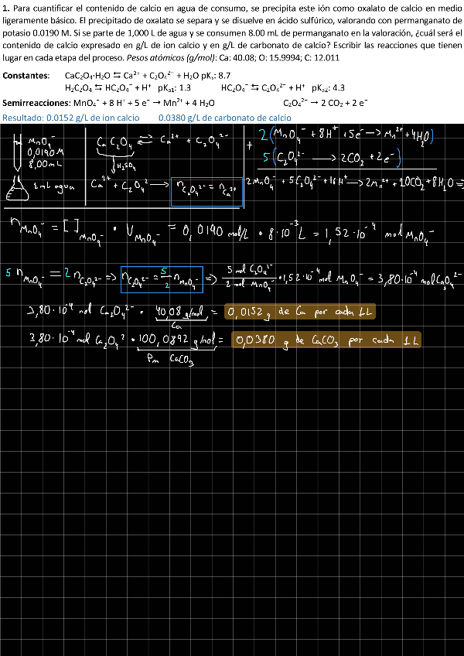Click the plus sign between the half-reactions
The image size is (464, 656).
coord(249,145)
